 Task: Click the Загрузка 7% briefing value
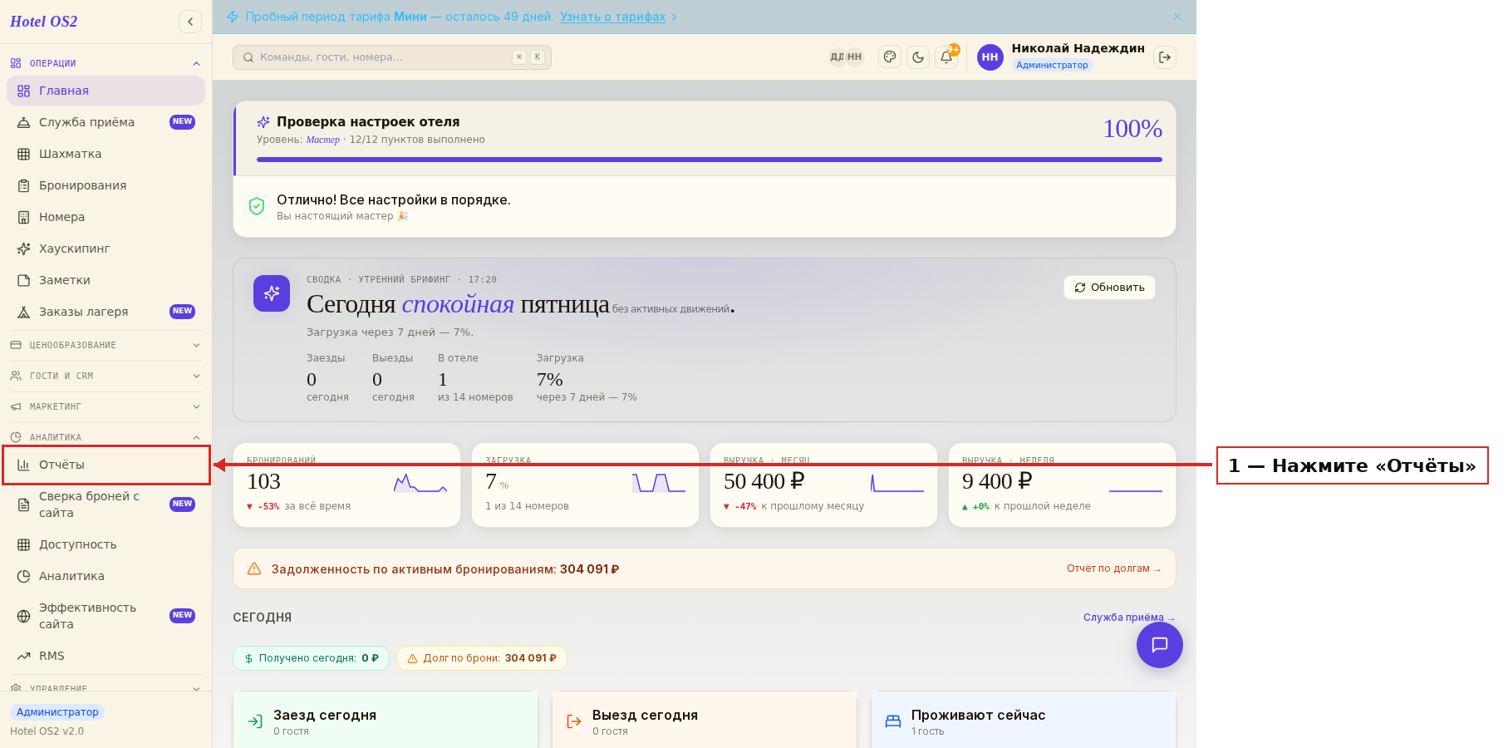550,380
